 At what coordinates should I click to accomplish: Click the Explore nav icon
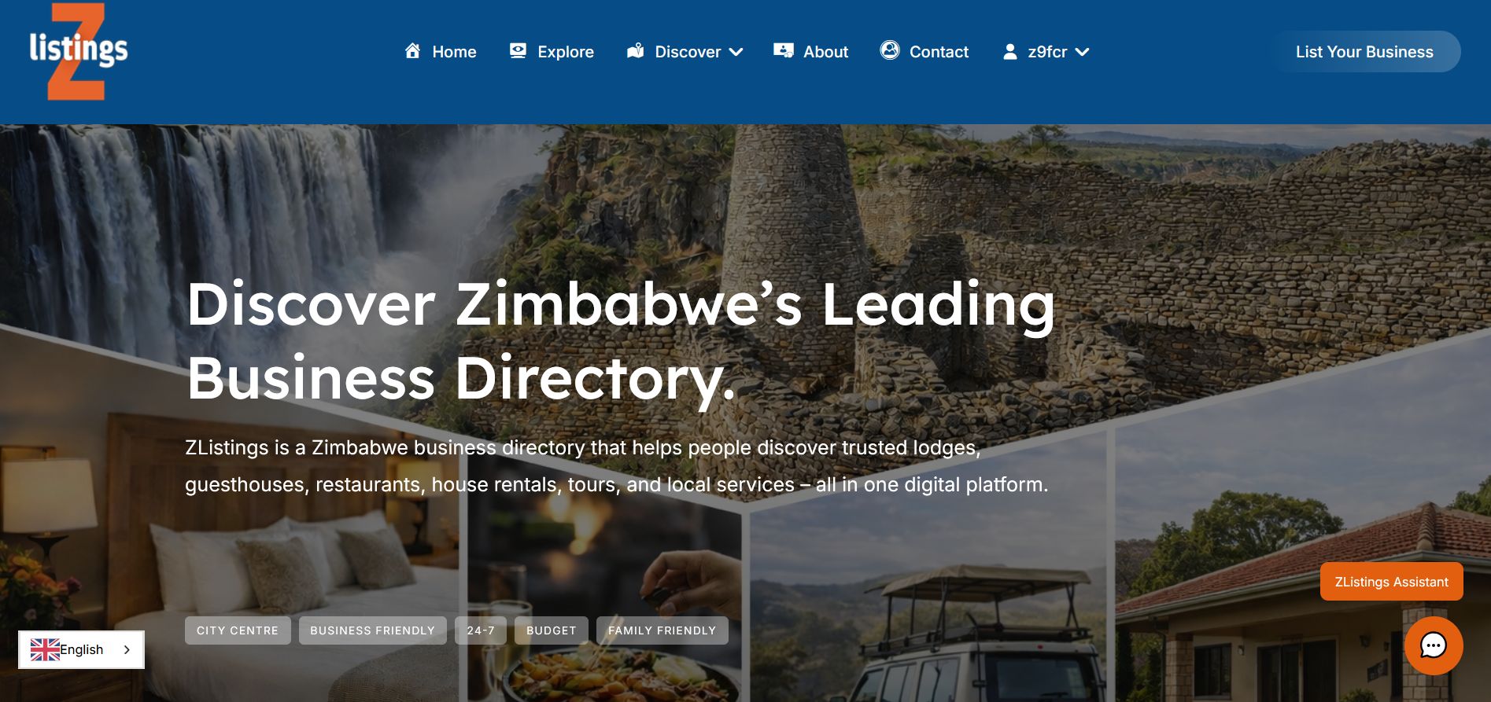518,51
